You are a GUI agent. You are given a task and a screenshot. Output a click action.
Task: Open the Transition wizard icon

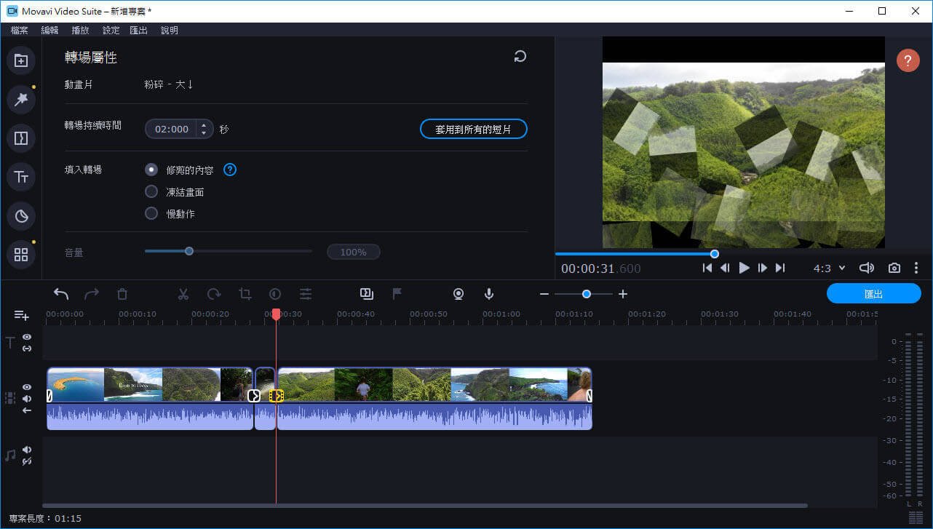click(x=366, y=294)
